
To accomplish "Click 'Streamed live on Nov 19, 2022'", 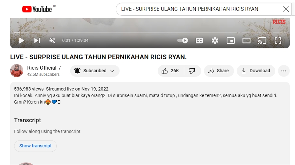I will (x=77, y=89).
